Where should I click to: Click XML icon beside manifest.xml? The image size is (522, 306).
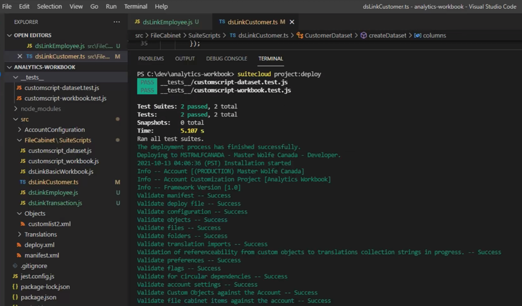[x=19, y=255]
